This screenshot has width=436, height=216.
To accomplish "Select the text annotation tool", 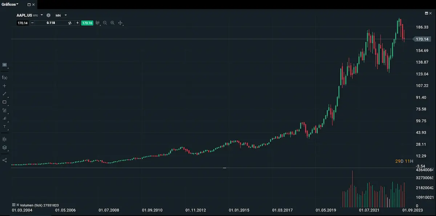I will click(x=5, y=126).
